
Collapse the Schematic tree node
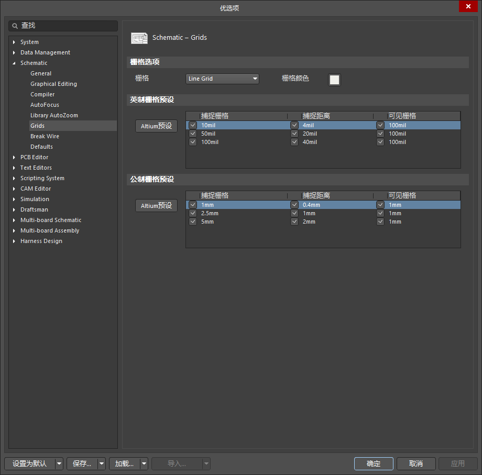(14, 63)
